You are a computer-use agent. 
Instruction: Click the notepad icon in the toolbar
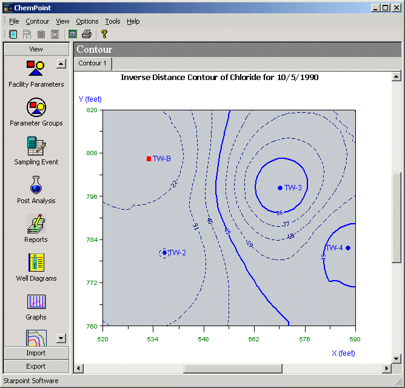pos(13,34)
